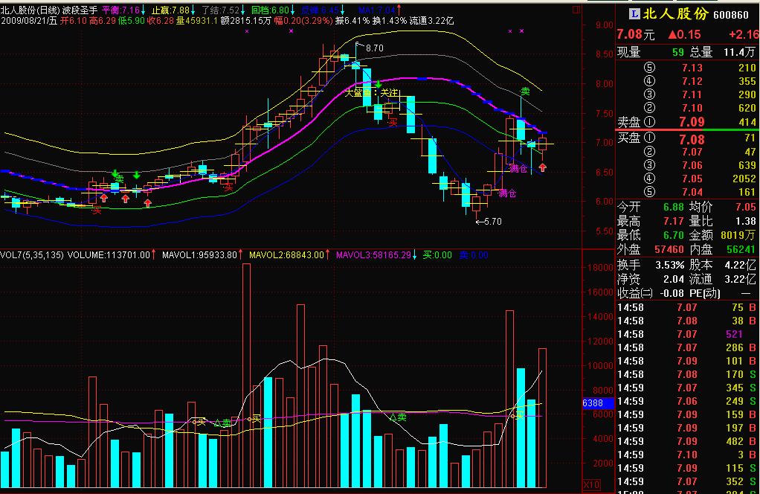
Task: Click the 净资 2.04 value
Action: 674,279
